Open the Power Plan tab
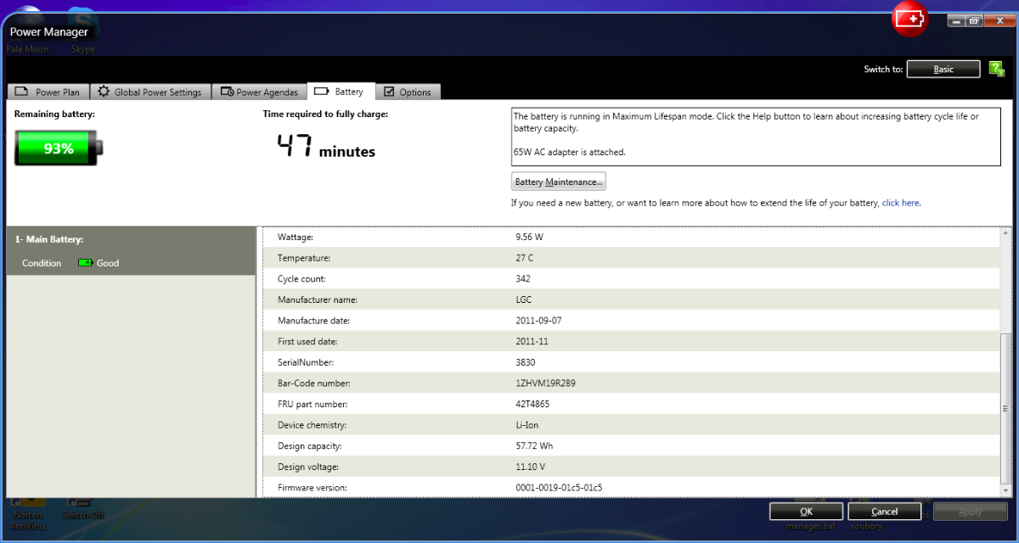The image size is (1019, 543). click(48, 92)
